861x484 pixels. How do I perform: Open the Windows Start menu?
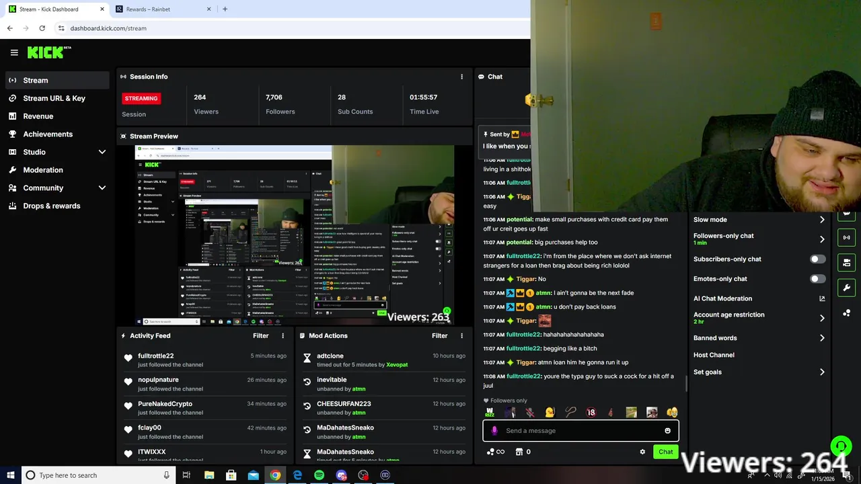[10, 475]
